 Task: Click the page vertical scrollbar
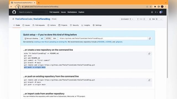(x=167, y=44)
